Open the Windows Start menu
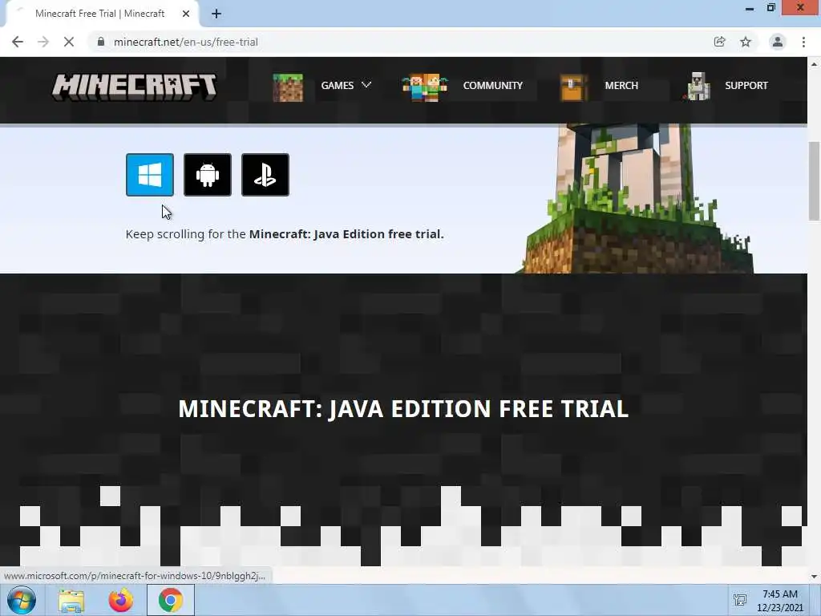 pos(22,600)
